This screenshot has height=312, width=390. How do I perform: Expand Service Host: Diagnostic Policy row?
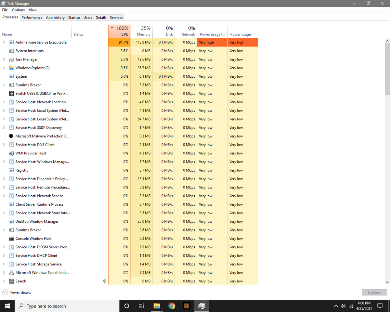click(4, 179)
